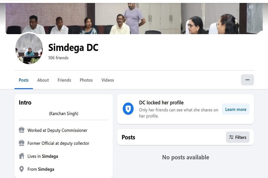The image size is (268, 178).
Task: Click the sliders icon in Filters button
Action: coord(231,137)
